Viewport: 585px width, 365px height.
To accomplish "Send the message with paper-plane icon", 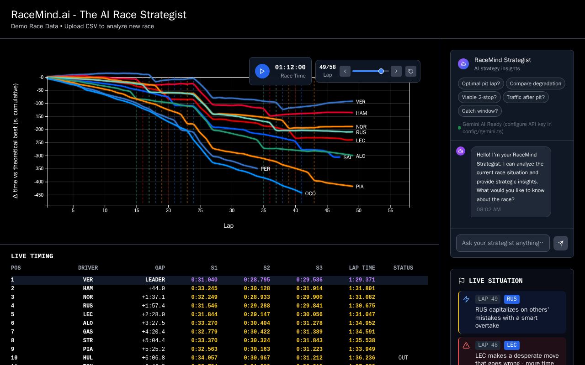I will pos(561,243).
